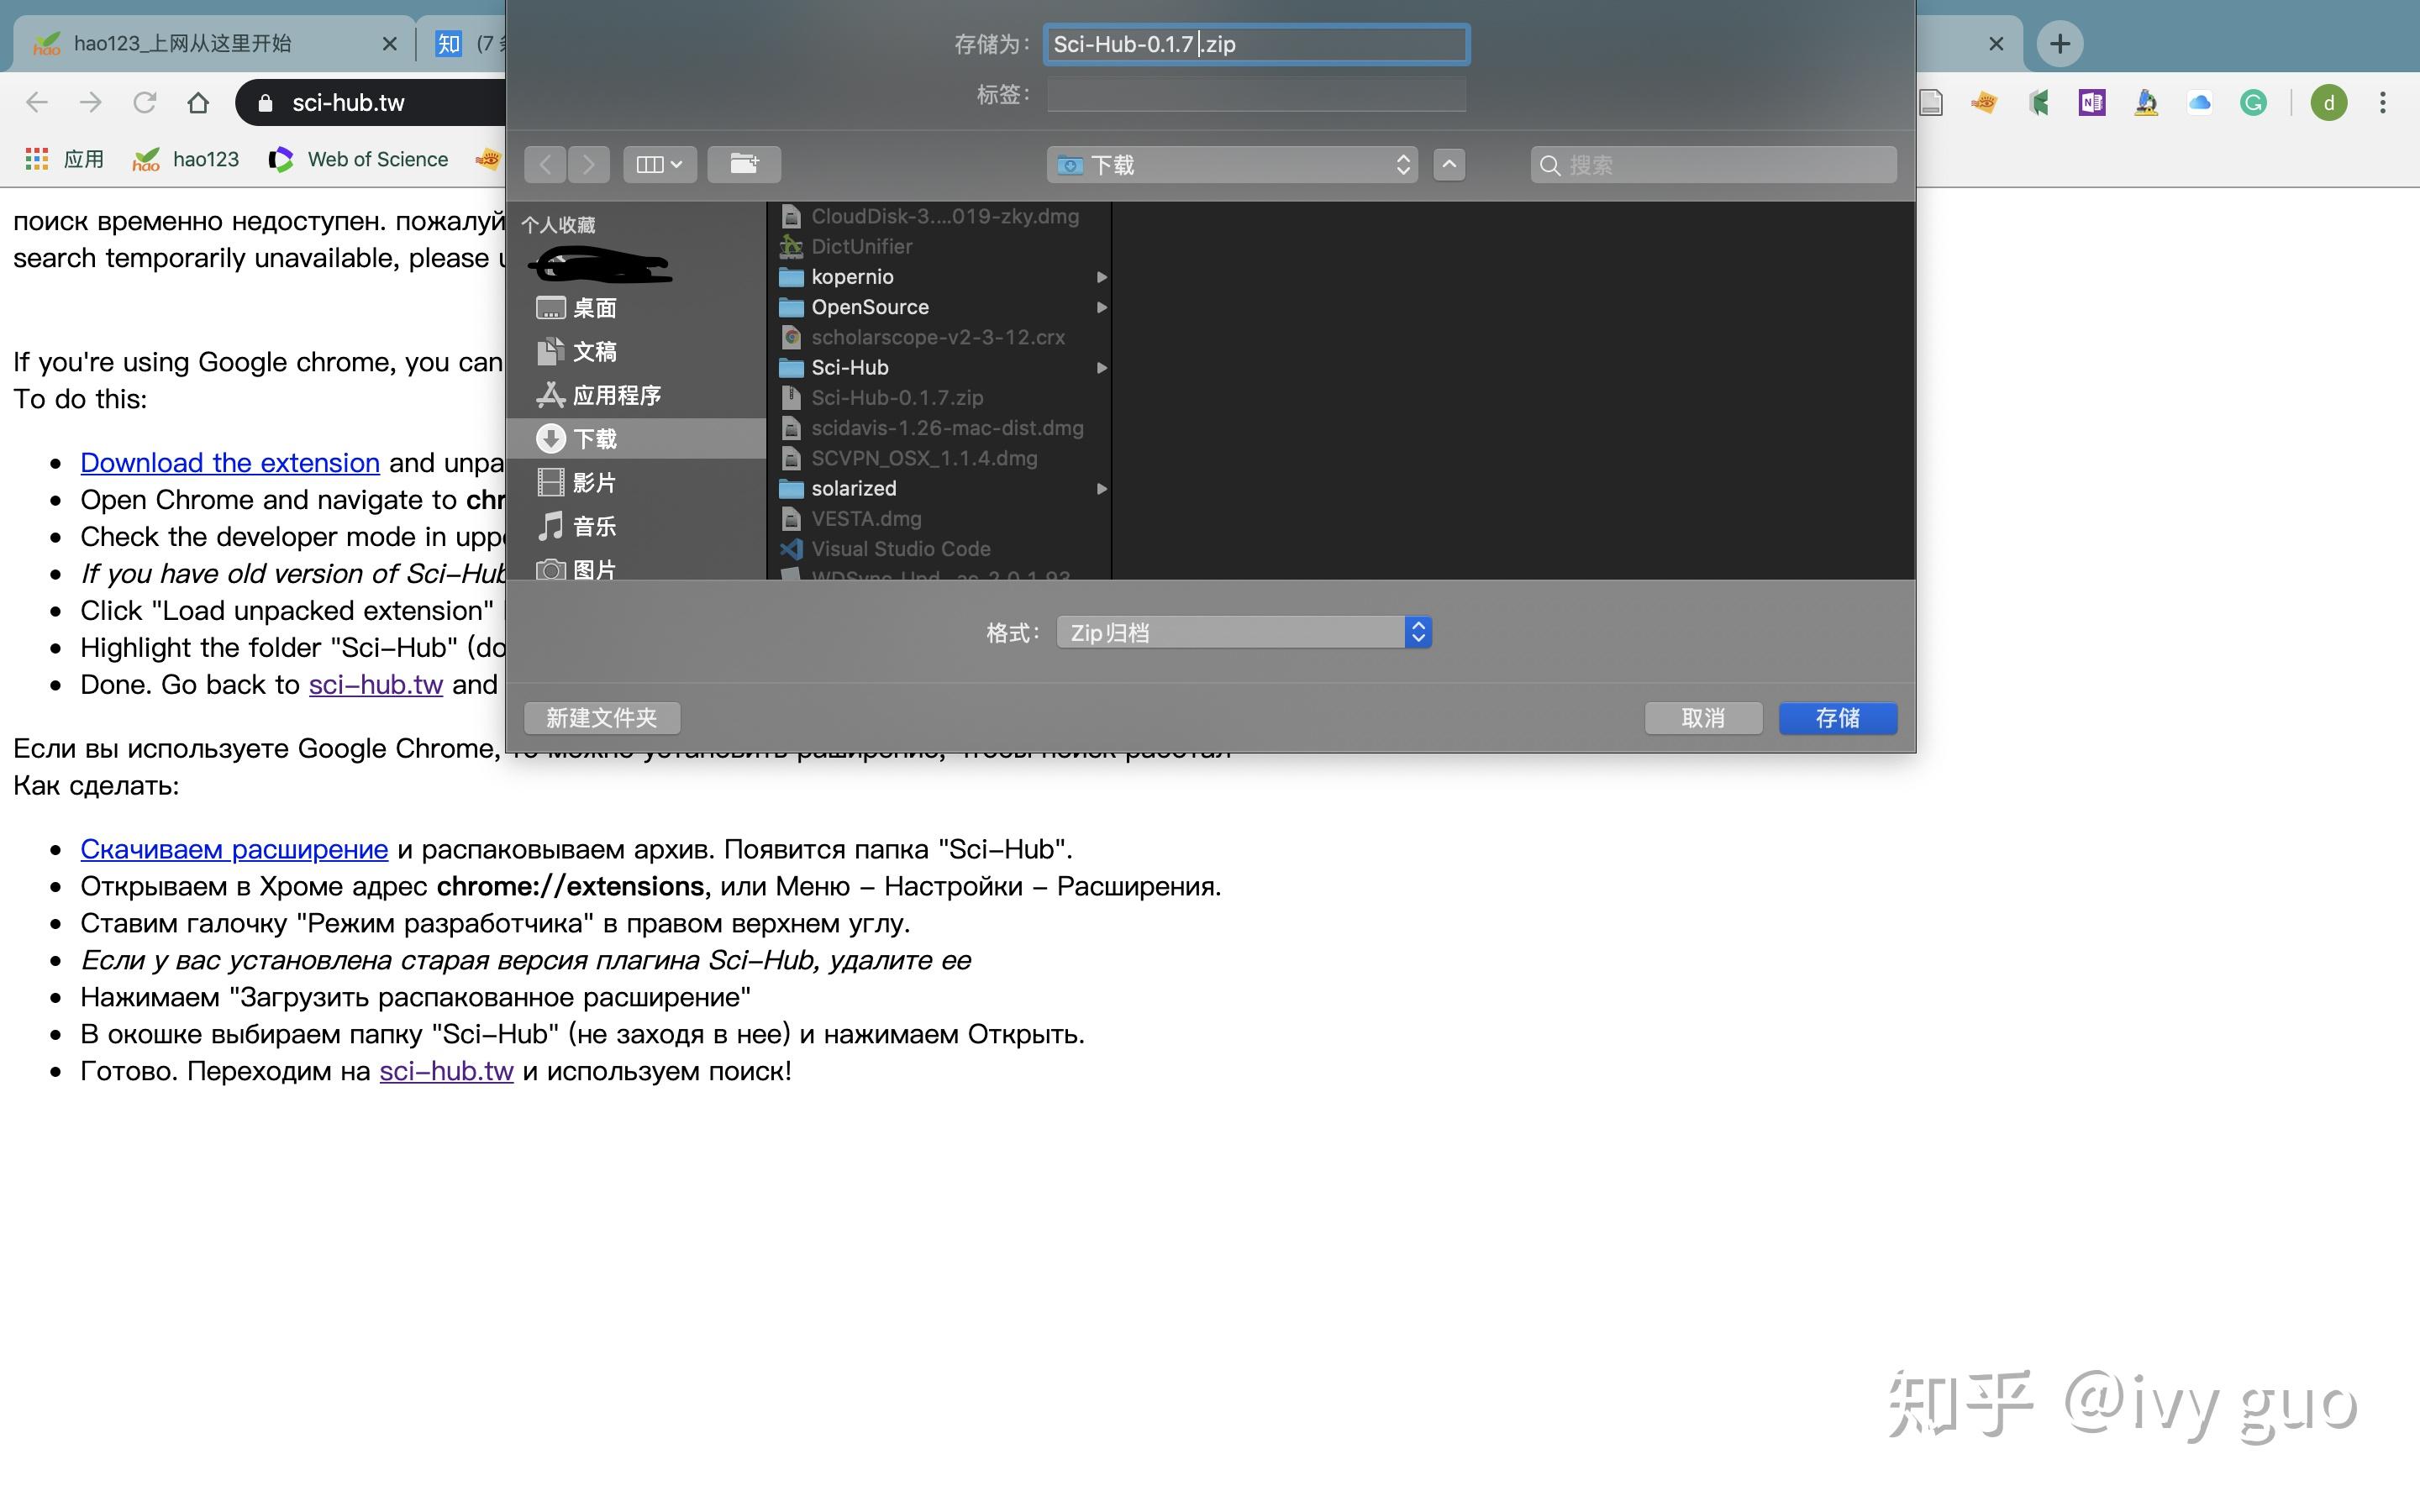Click the iCloud extension icon

click(x=2199, y=102)
